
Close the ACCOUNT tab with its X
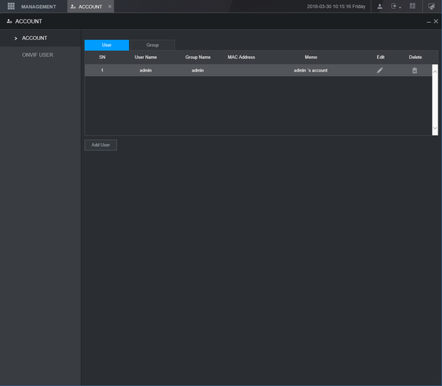coord(110,6)
